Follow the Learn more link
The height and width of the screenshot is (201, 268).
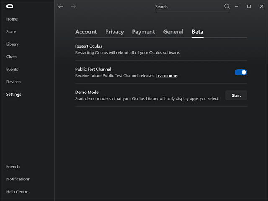pos(167,75)
